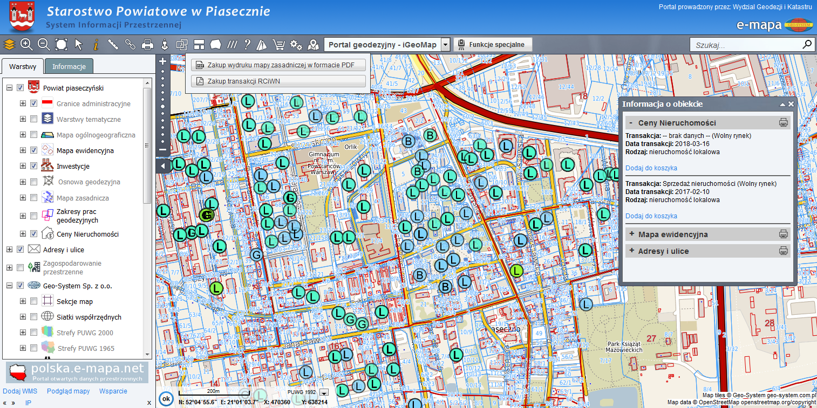
Task: Toggle Powiat piaseczyński layer checkbox
Action: point(21,88)
